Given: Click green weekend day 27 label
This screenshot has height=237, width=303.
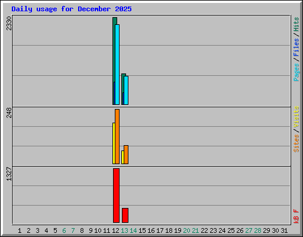Looking at the screenshot, I should pyautogui.click(x=249, y=230).
